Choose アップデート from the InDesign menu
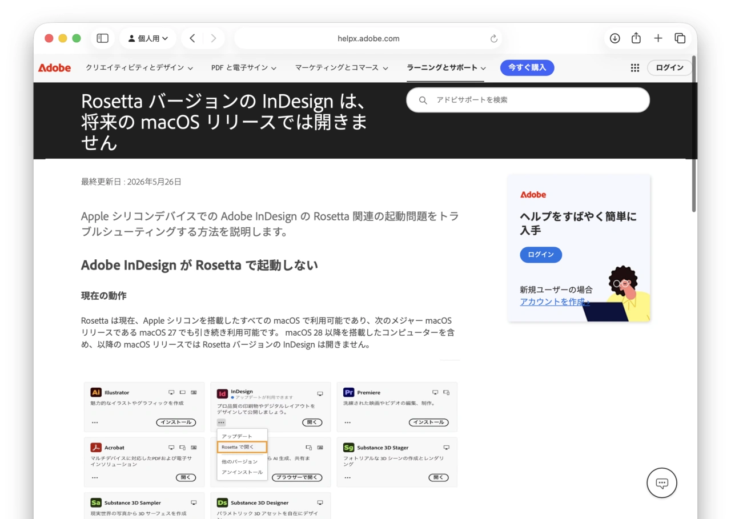The height and width of the screenshot is (519, 731). [237, 436]
